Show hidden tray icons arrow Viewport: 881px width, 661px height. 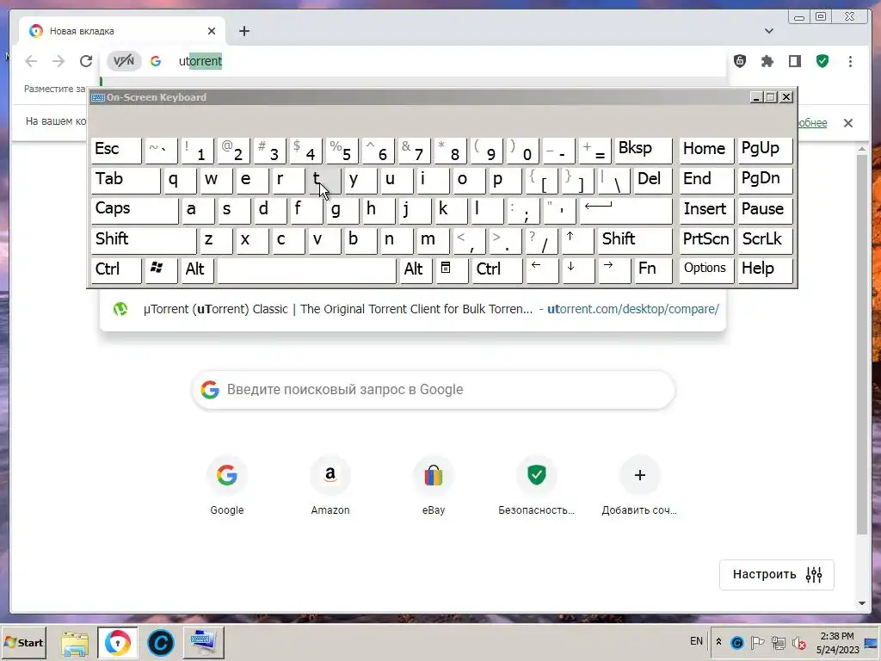pyautogui.click(x=718, y=642)
